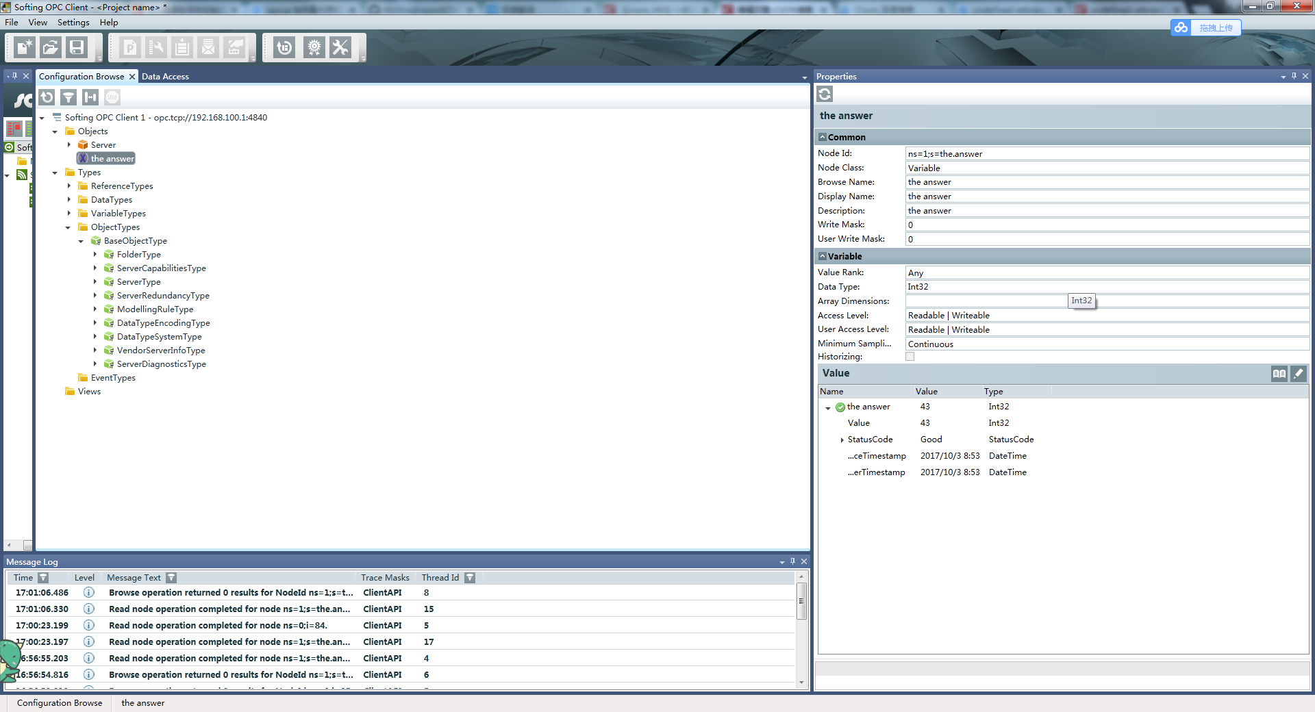The height and width of the screenshot is (712, 1315).
Task: Select the EventTypes folder
Action: 113,377
